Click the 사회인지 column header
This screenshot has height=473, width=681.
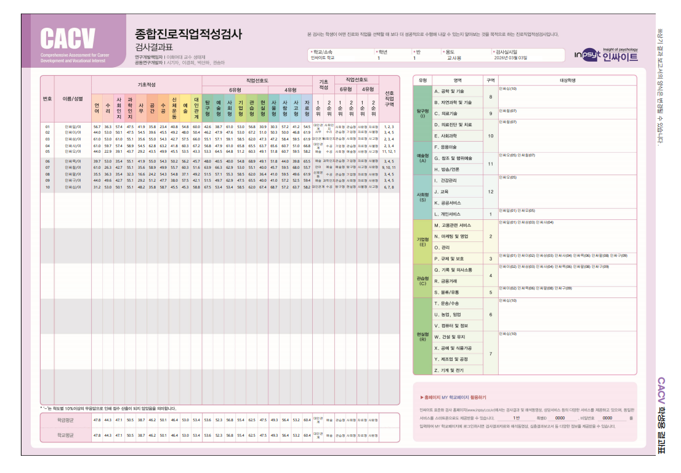point(119,108)
